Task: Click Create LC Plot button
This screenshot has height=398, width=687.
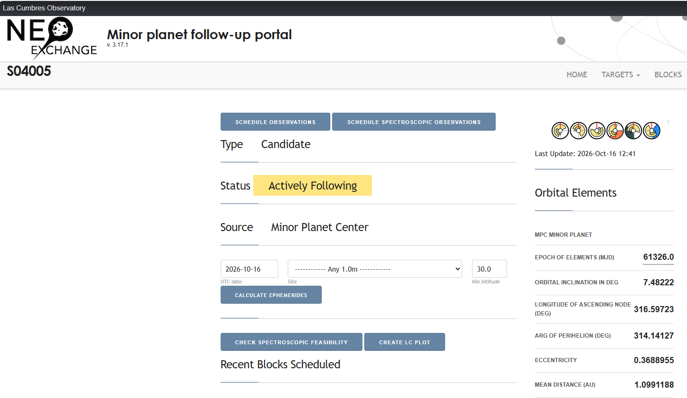Action: (x=404, y=342)
